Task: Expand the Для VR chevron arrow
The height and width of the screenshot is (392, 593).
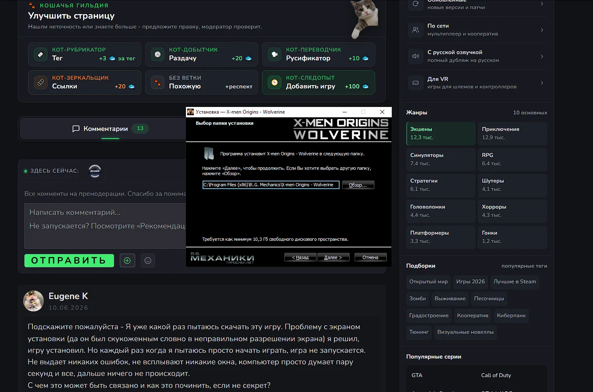Action: click(542, 83)
